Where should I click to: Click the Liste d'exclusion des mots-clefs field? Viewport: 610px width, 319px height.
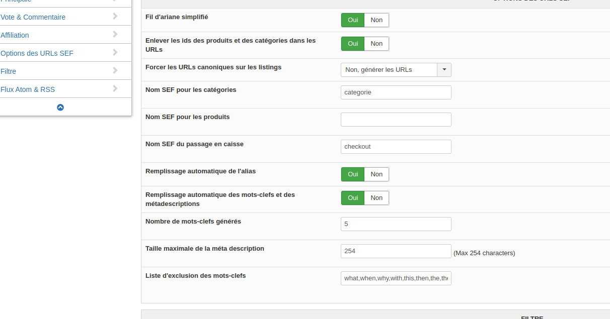point(396,278)
